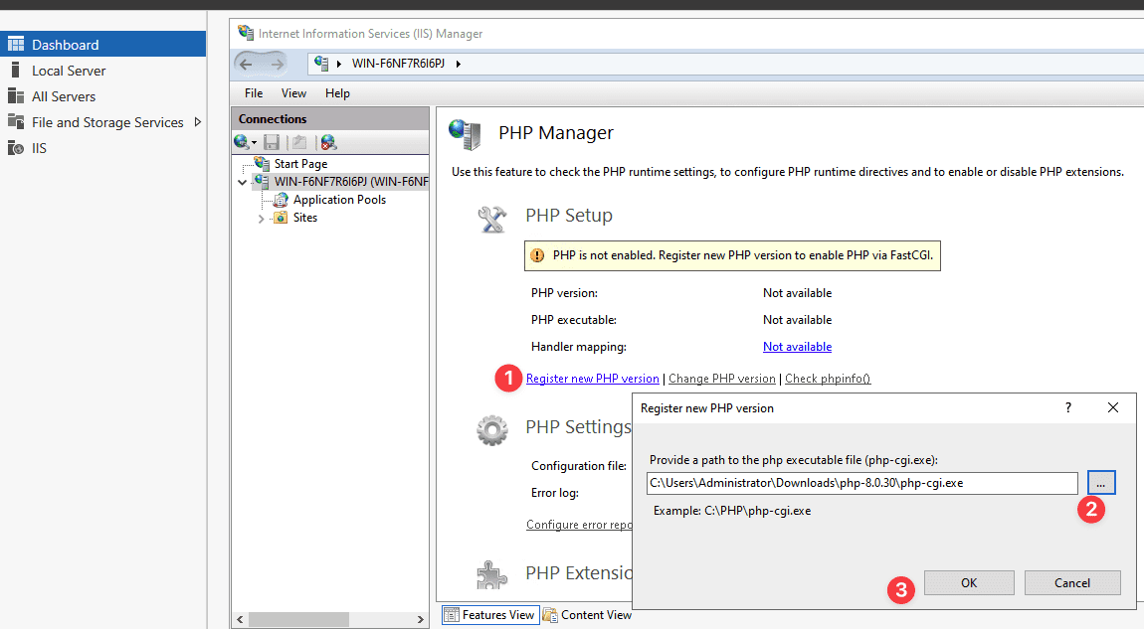Click the browse (...) button
The image size is (1144, 629).
tap(1101, 483)
